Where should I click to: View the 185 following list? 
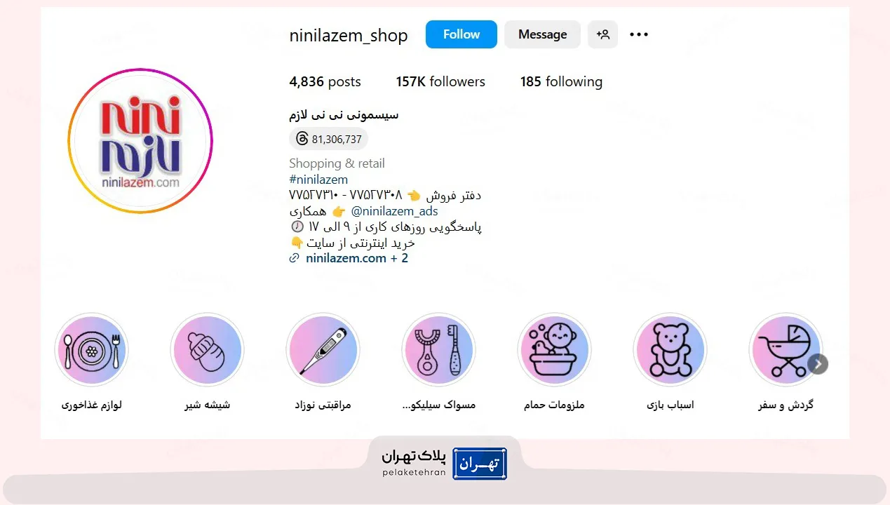(561, 82)
